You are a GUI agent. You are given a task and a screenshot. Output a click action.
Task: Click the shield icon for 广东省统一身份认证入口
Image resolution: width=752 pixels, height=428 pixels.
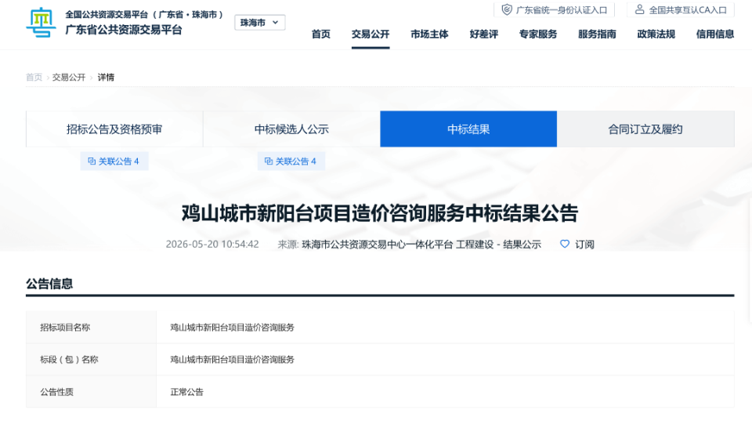point(507,9)
